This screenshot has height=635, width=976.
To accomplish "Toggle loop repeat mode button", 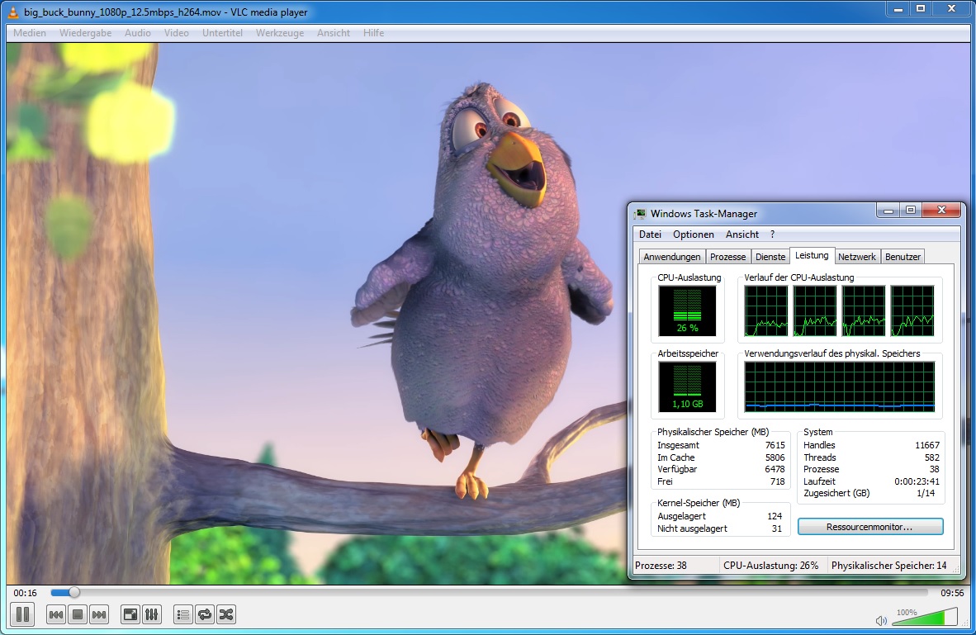I will 204,615.
